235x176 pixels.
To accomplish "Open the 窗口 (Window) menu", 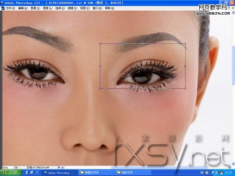I will pyautogui.click(x=97, y=8).
